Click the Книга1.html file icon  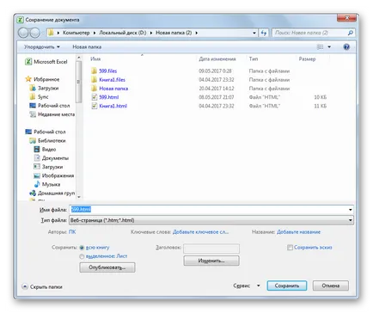point(95,106)
